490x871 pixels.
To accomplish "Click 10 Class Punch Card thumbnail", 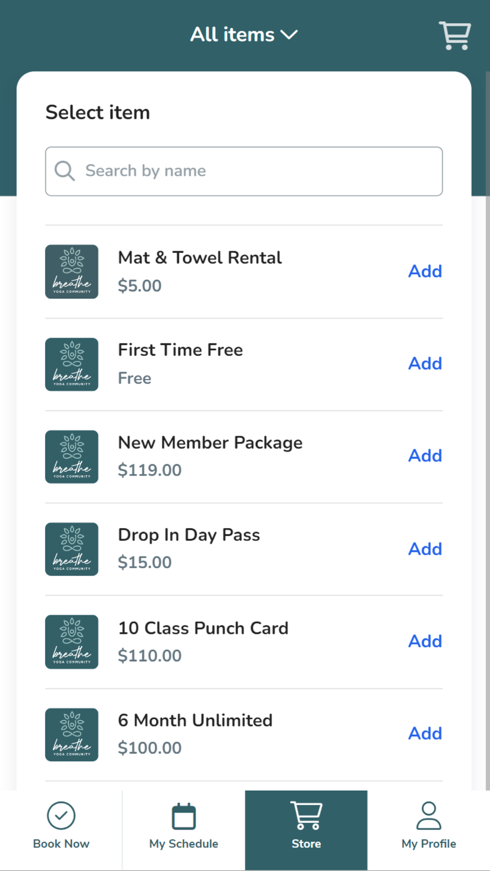I will [x=72, y=642].
